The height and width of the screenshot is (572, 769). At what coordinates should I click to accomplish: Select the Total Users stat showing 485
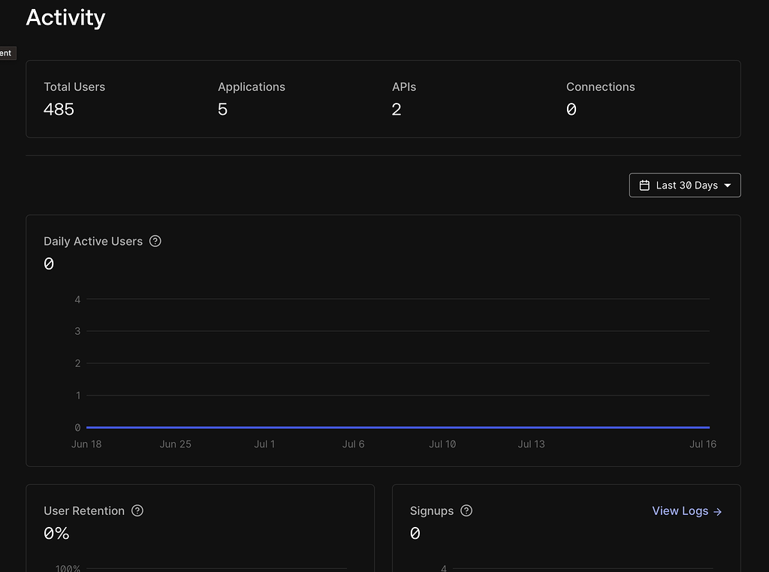(74, 98)
